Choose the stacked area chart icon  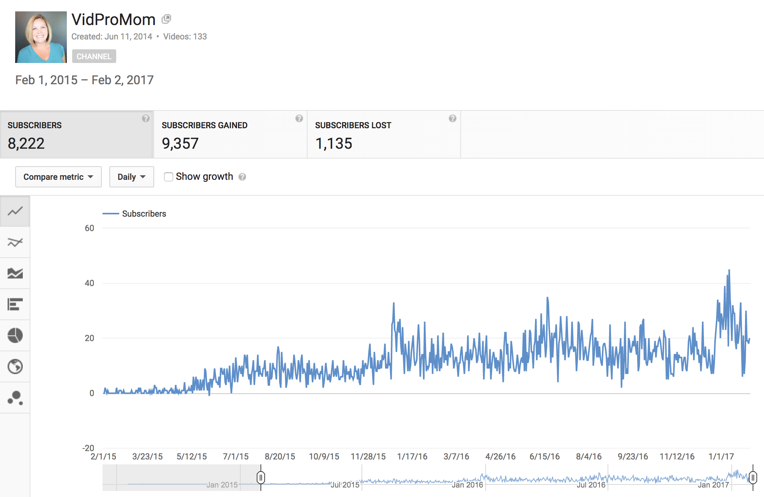click(15, 274)
